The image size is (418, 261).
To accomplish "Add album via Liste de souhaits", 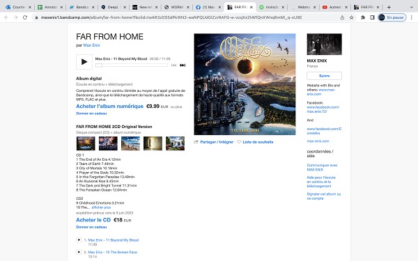I will [258, 142].
